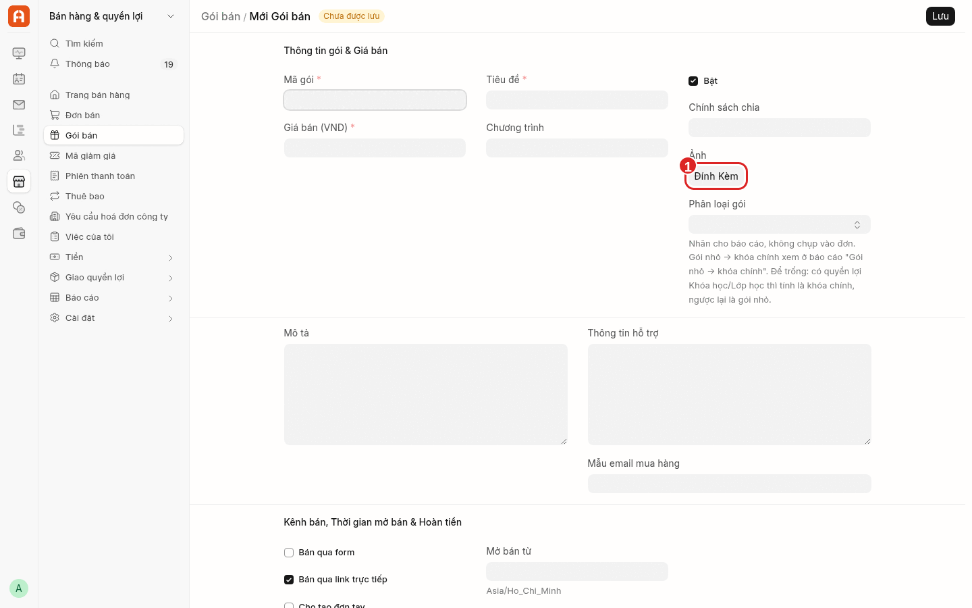Uncheck Bán qua link trực tiếp

pos(289,580)
